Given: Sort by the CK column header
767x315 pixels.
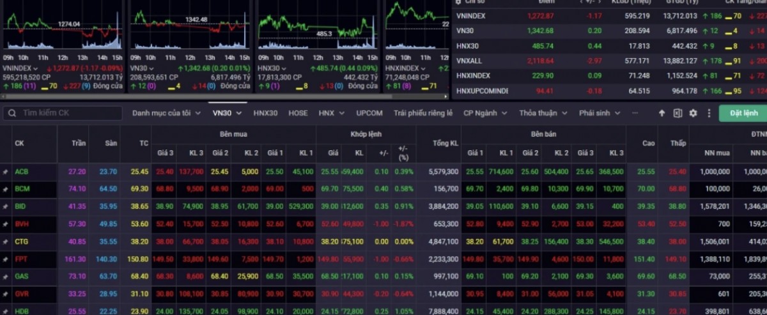Looking at the screenshot, I should click(x=19, y=143).
